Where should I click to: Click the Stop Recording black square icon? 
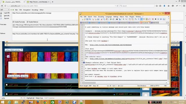(x=155, y=19)
